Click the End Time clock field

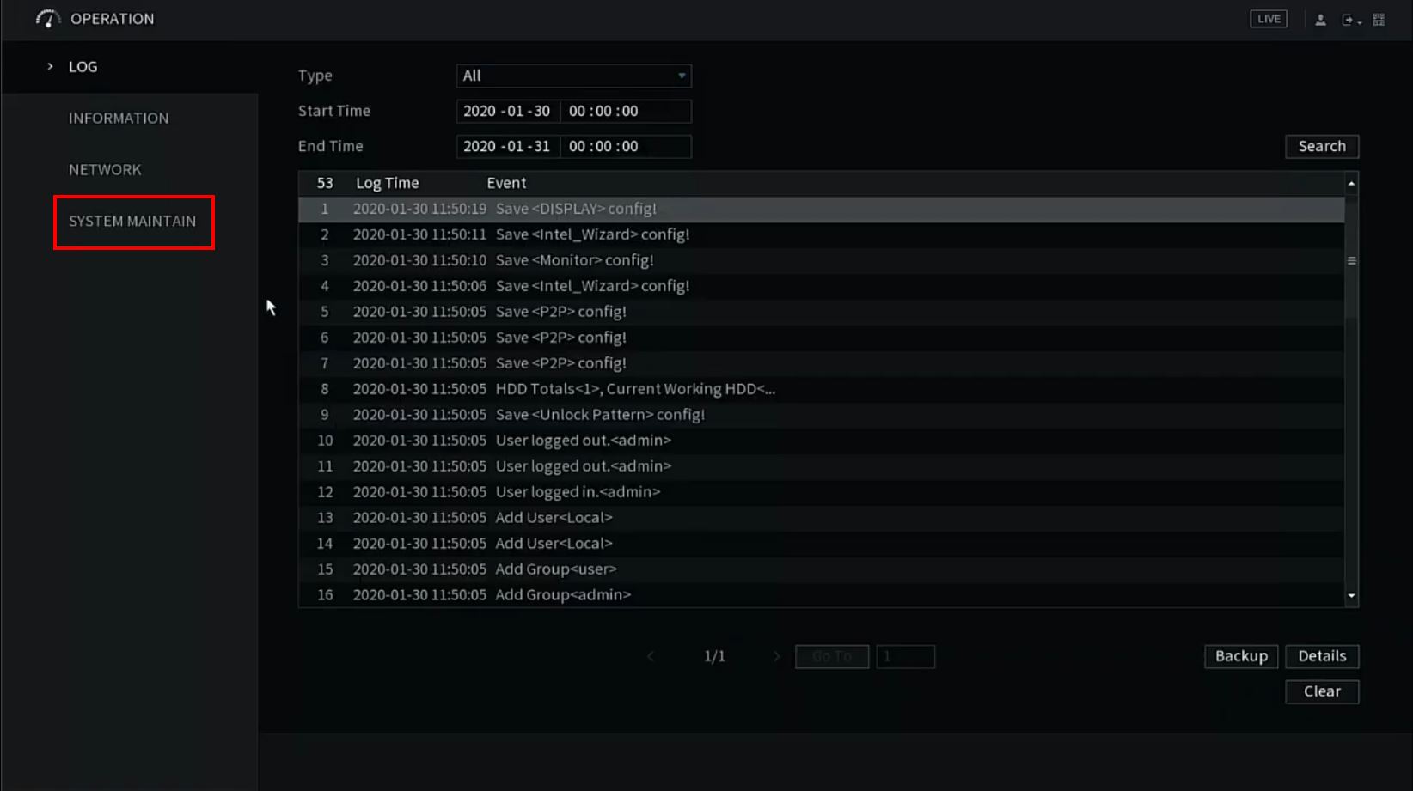click(626, 146)
